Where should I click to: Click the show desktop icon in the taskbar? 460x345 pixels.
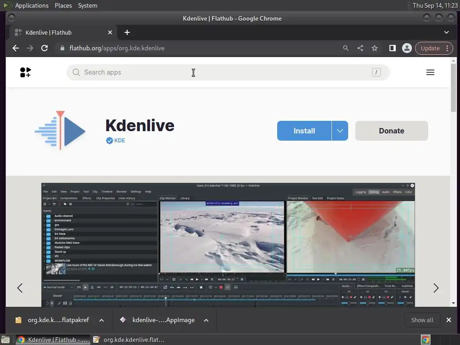coord(5,340)
